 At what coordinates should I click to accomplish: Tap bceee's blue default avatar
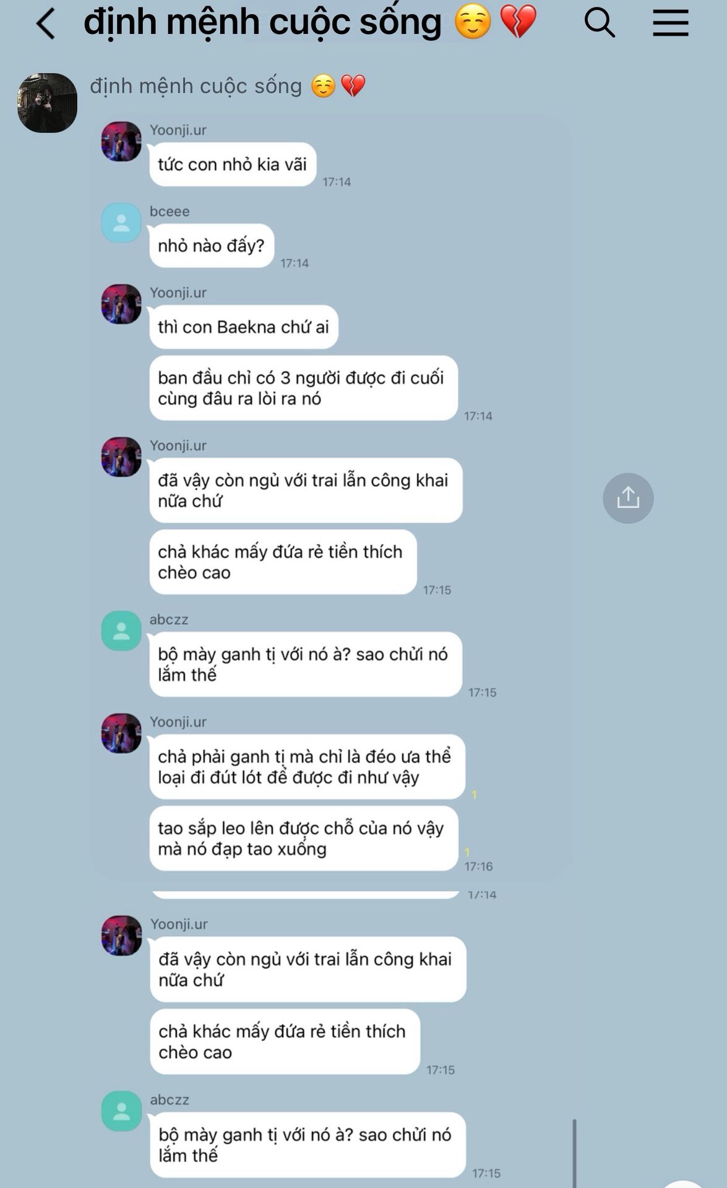121,223
